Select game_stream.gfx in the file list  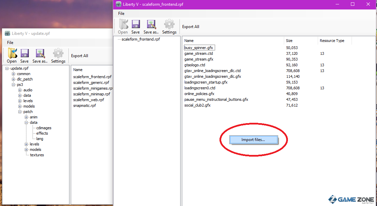click(x=199, y=59)
